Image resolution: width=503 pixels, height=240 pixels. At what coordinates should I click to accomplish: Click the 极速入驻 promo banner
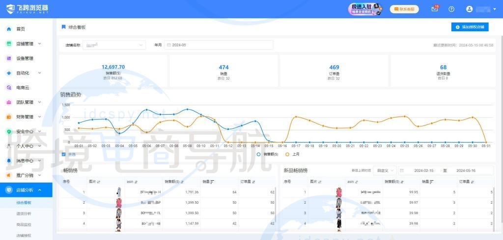pyautogui.click(x=365, y=9)
